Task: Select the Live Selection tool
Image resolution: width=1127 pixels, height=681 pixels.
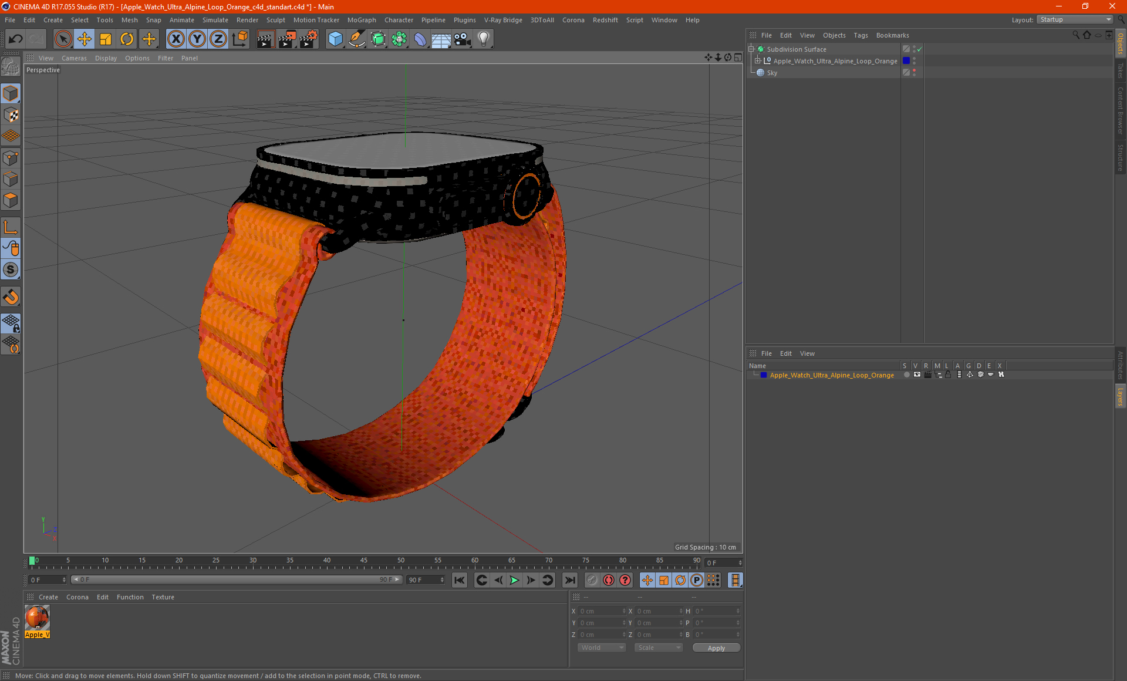Action: 63,39
